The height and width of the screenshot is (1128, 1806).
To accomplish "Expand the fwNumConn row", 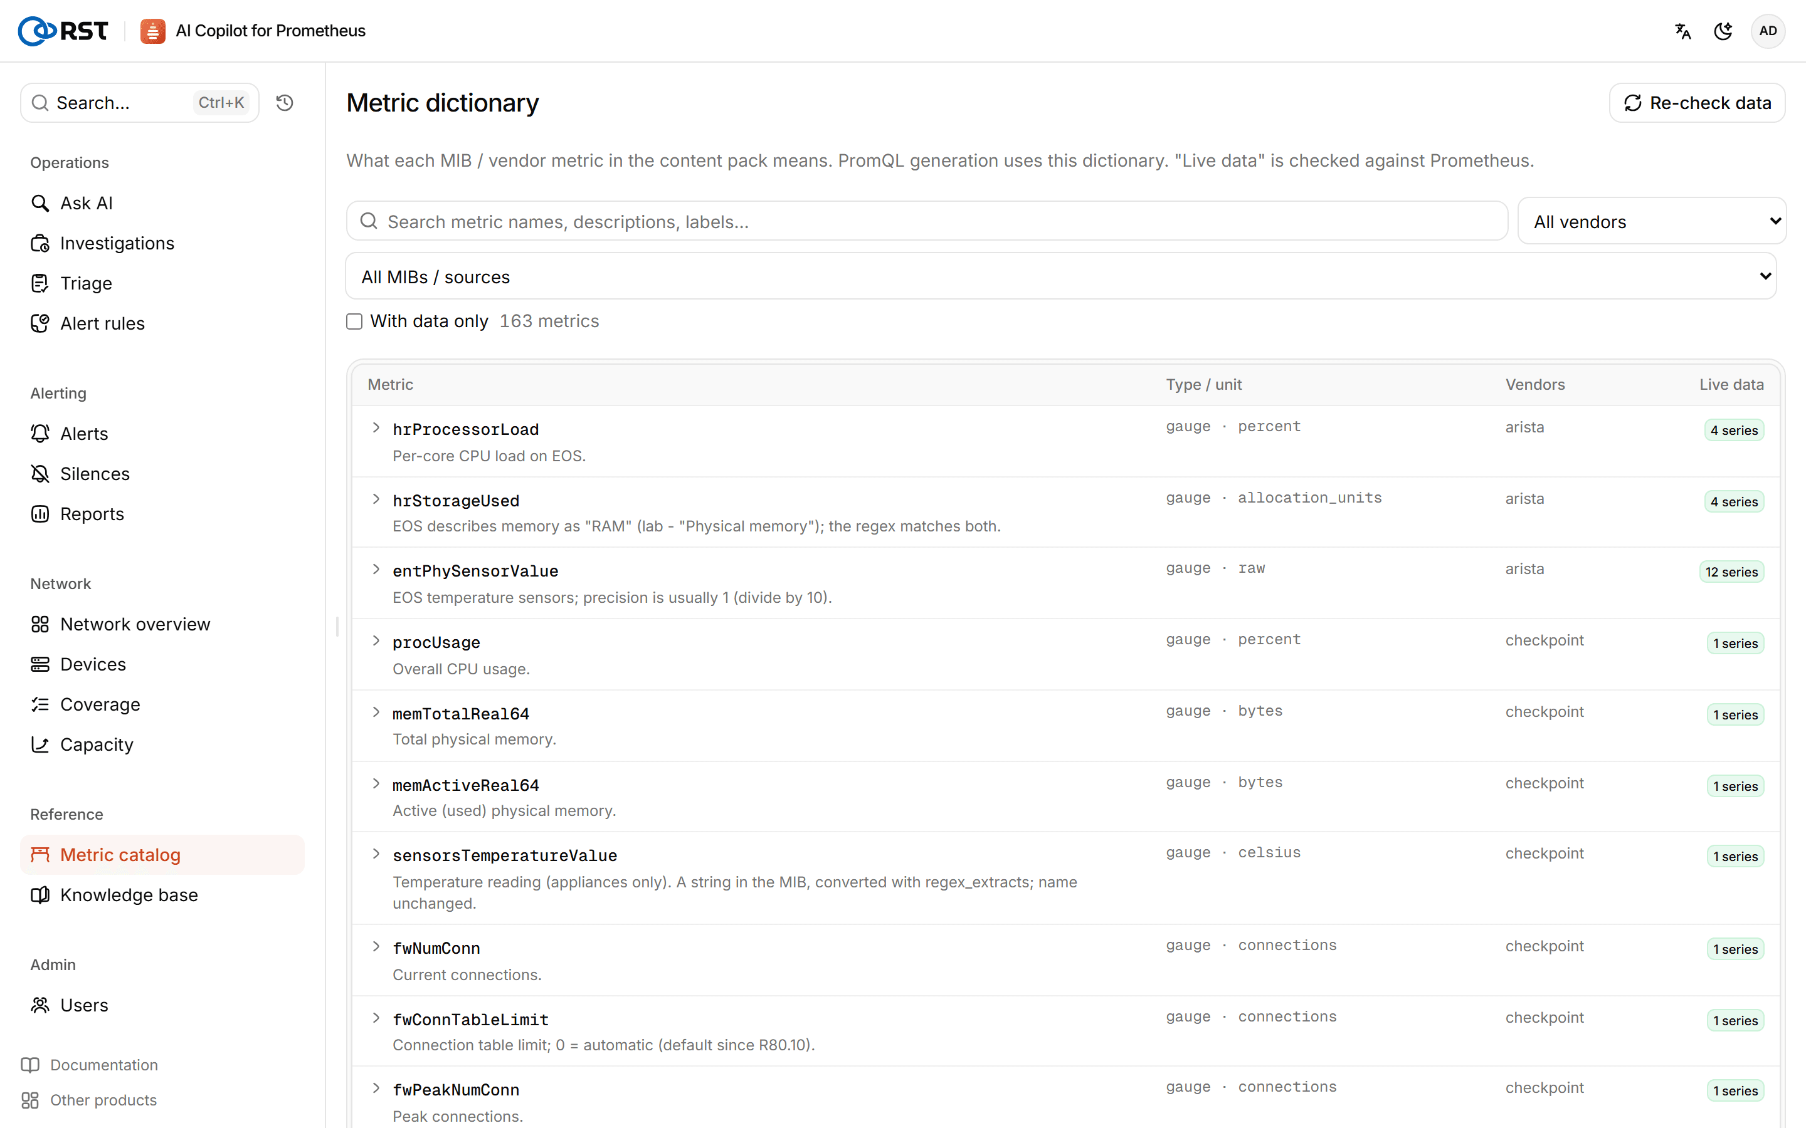I will pos(376,948).
